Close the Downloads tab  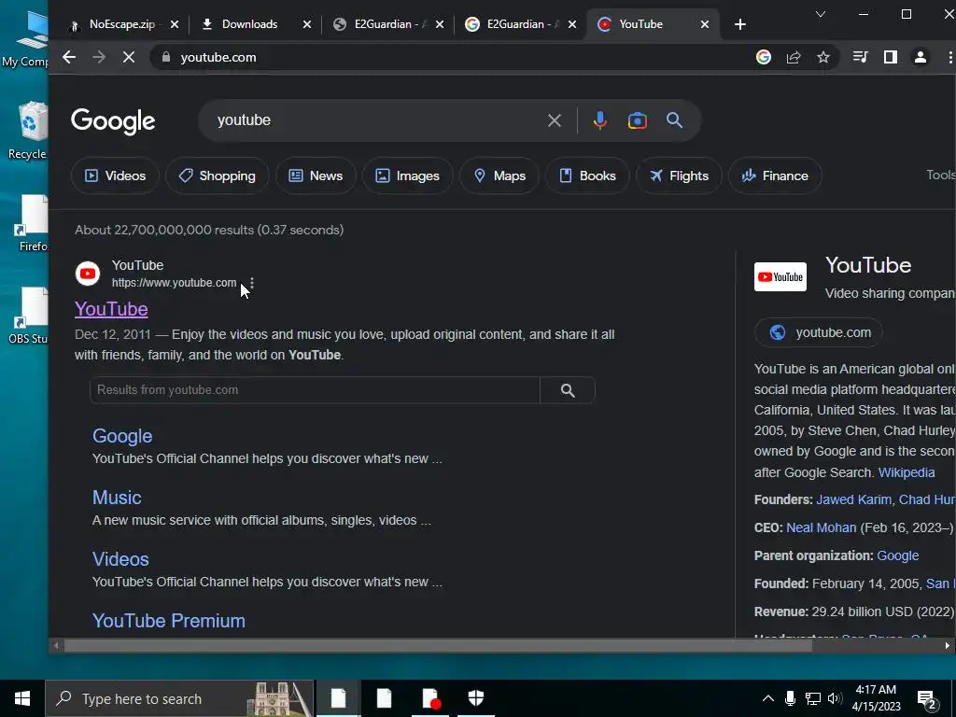(307, 24)
